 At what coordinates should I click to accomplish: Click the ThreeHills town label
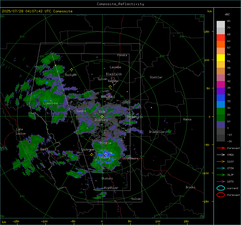135,117
